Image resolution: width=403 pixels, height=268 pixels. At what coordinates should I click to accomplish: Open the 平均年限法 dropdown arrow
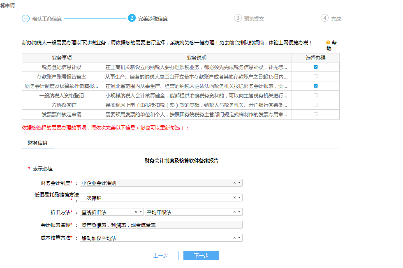239,212
